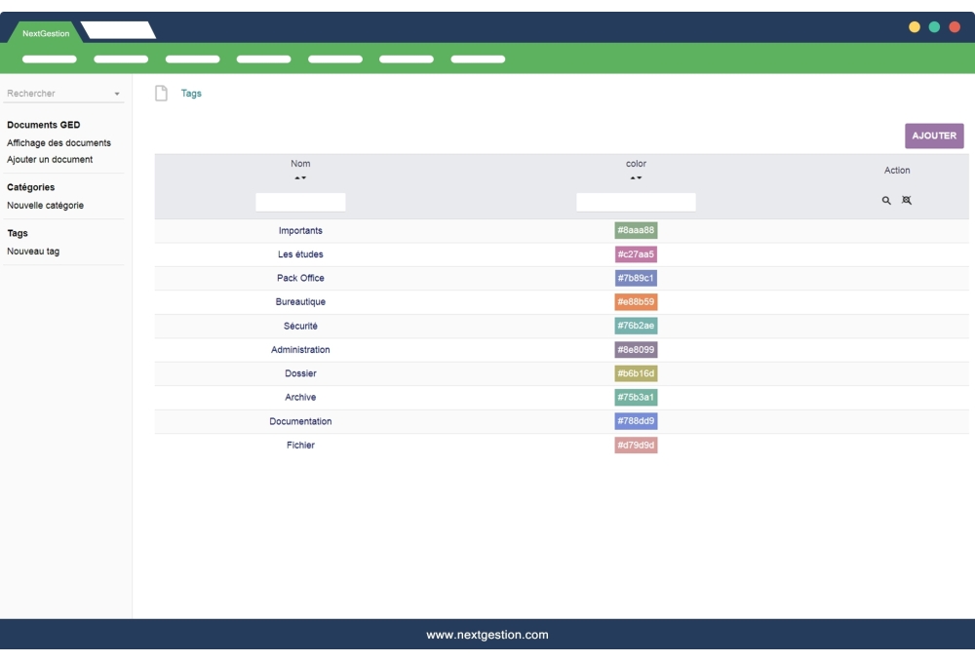Select the Pack Office tag row
Viewport: 975px width, 662px height.
click(300, 278)
